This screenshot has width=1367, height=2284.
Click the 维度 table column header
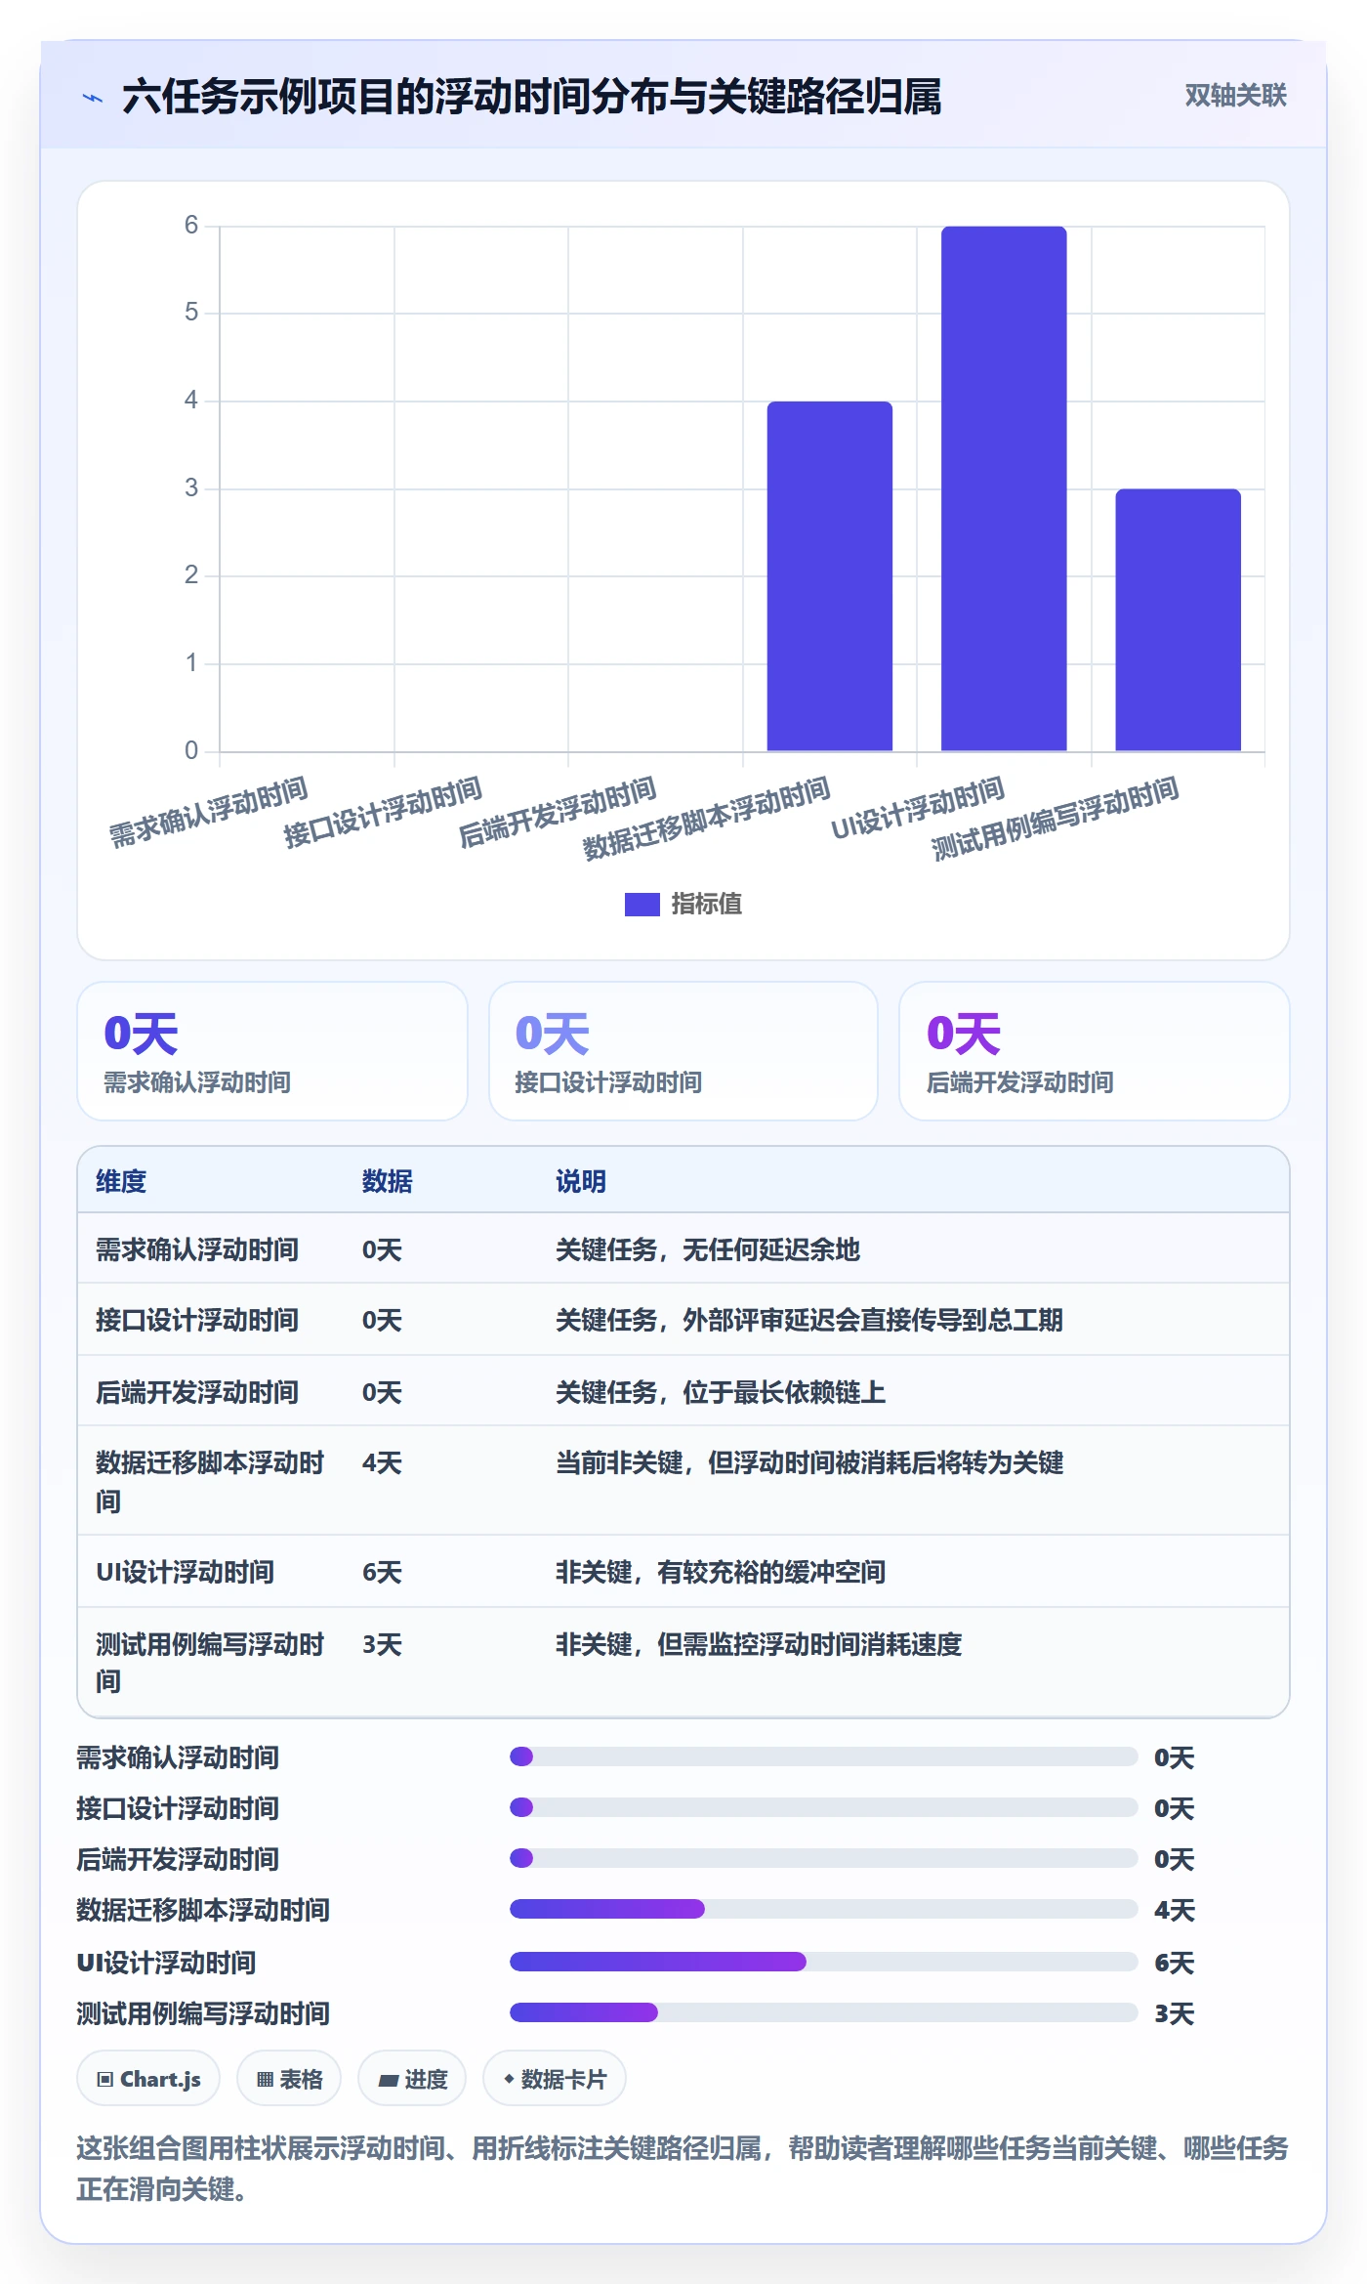click(x=121, y=1181)
